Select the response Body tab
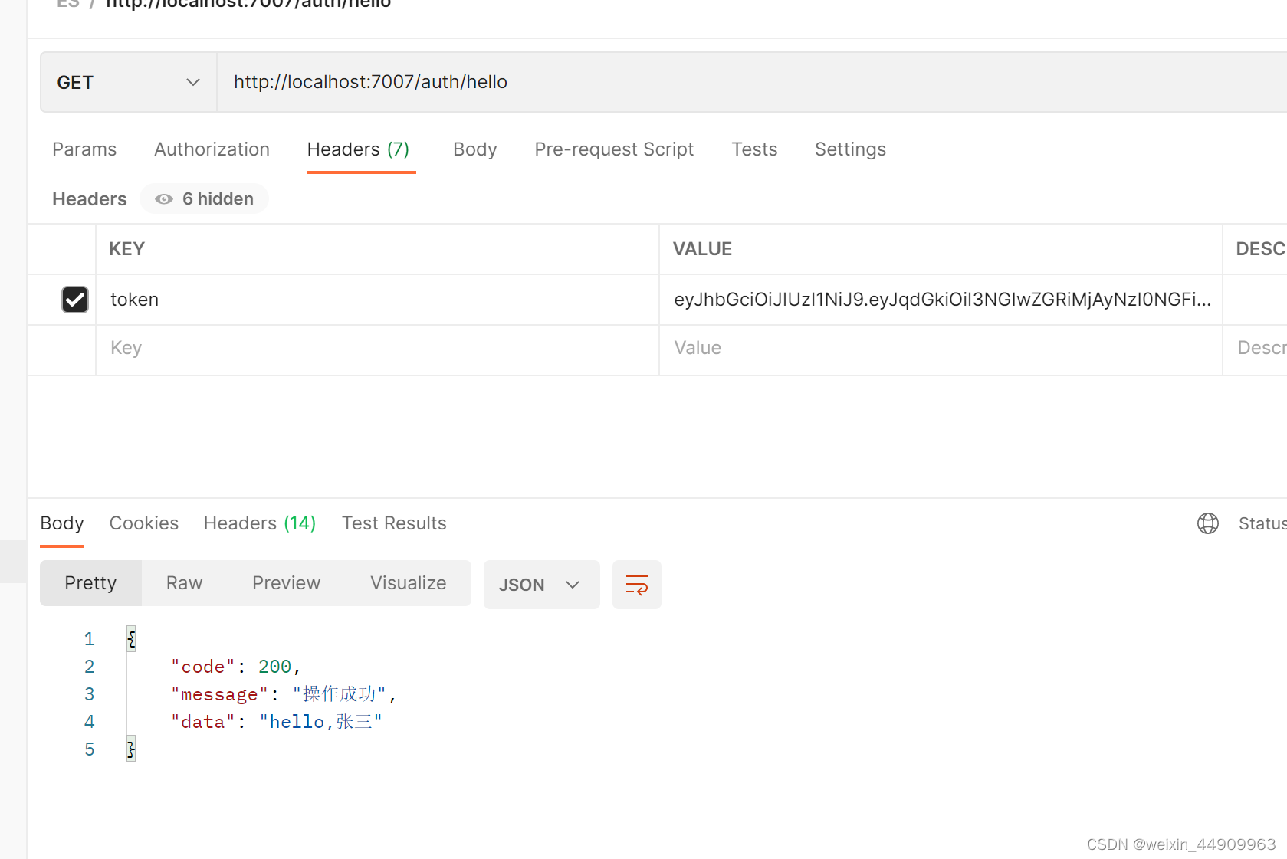 click(x=62, y=523)
